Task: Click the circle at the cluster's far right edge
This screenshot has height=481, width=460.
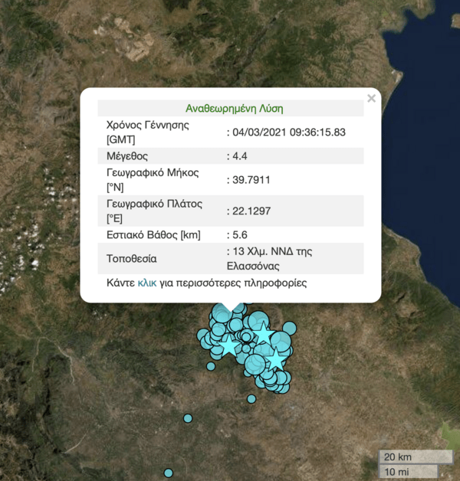Action: tap(289, 328)
